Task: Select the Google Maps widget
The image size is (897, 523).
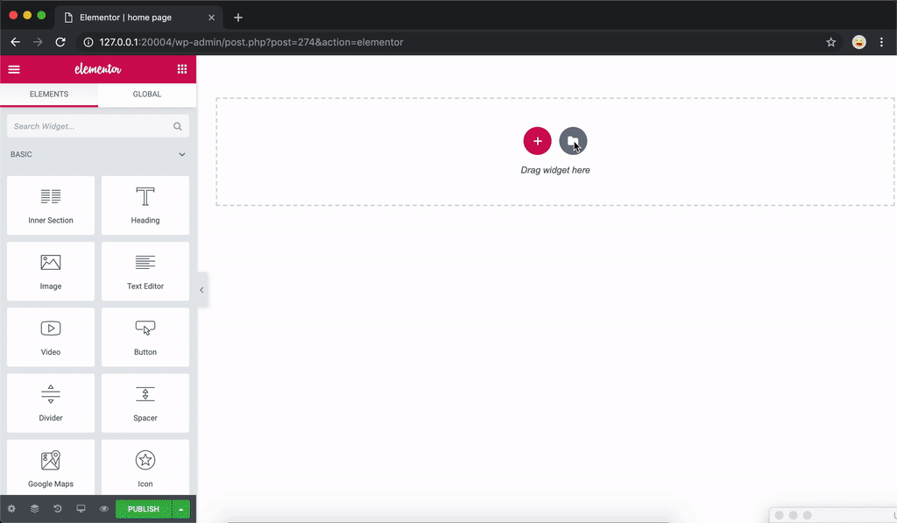Action: point(51,468)
